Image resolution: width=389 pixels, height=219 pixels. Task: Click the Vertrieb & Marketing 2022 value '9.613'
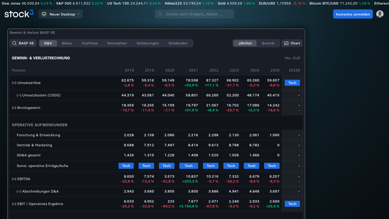click(213, 145)
